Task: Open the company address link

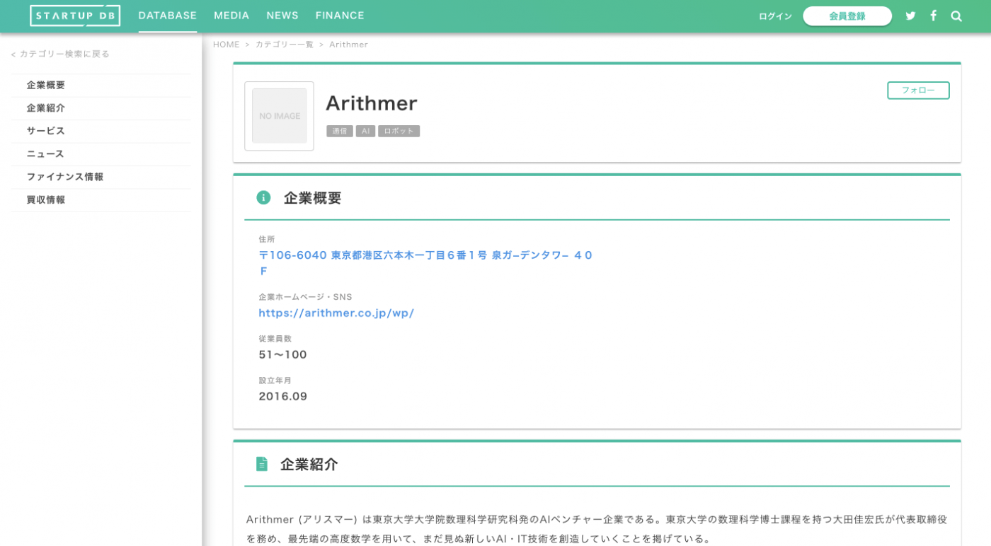Action: (426, 263)
